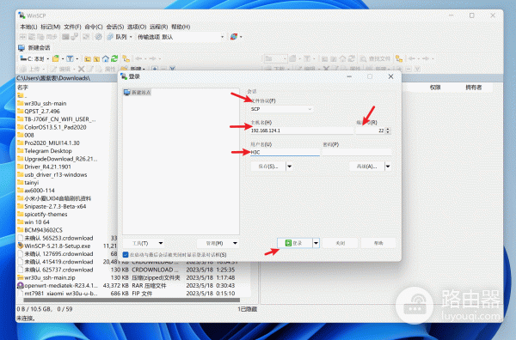
Task: Click the 名字 name column header
Action: click(x=22, y=88)
